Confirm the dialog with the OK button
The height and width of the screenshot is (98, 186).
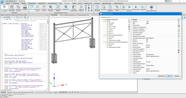169,76
